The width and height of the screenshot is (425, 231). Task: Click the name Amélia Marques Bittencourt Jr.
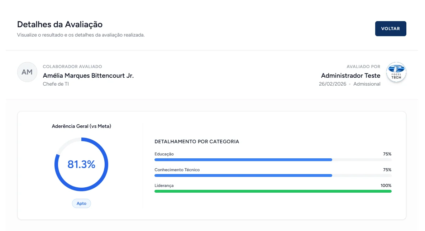pos(88,76)
